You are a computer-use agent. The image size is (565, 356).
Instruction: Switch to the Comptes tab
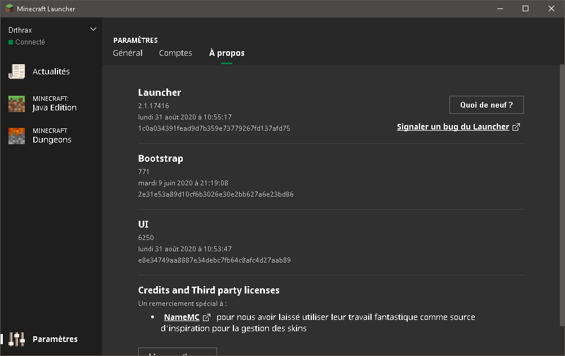pos(175,53)
